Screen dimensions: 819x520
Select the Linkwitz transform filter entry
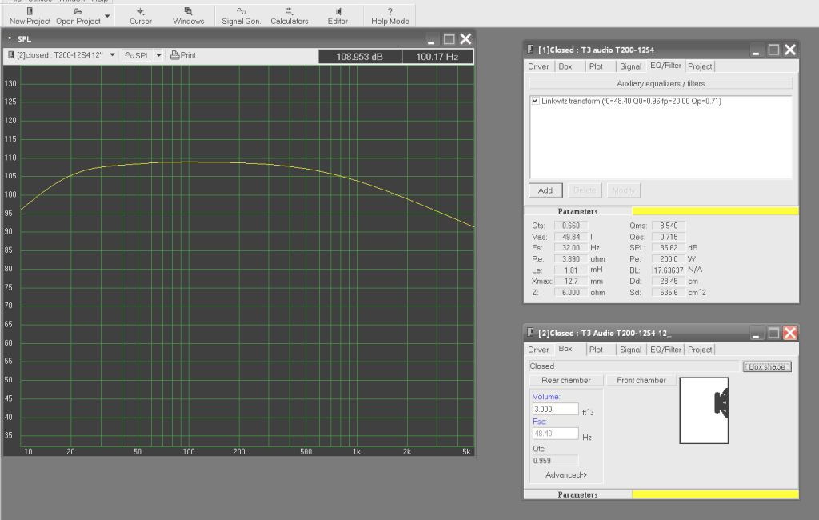tap(631, 101)
